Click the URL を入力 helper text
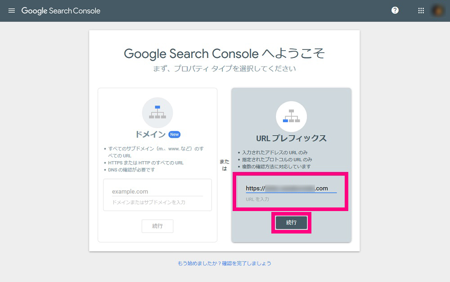Viewport: 450px width, 282px height. 257,199
